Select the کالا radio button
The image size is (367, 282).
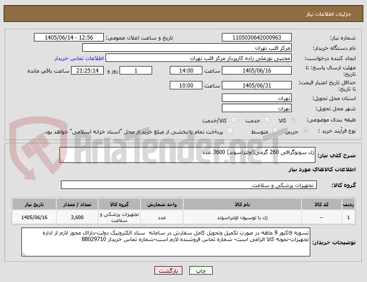click(x=293, y=120)
